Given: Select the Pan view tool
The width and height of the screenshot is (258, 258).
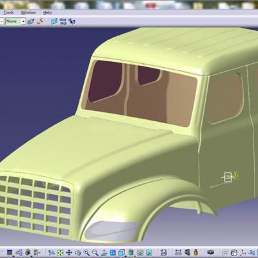Looking at the screenshot, I should [x=69, y=253].
